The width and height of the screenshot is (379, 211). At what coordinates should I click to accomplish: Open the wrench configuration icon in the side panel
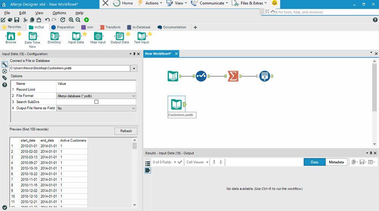click(5, 64)
